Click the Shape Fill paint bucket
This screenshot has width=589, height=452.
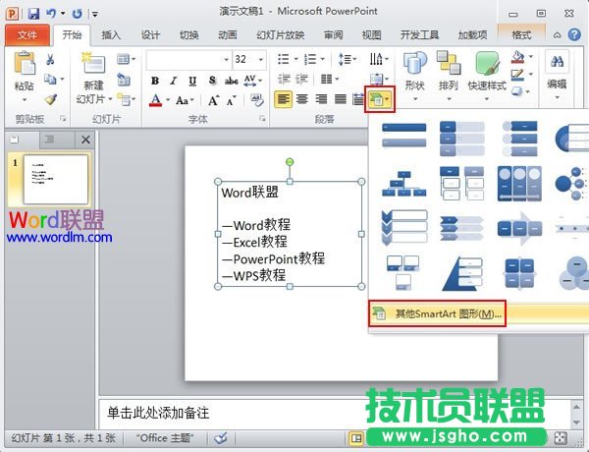(x=518, y=57)
